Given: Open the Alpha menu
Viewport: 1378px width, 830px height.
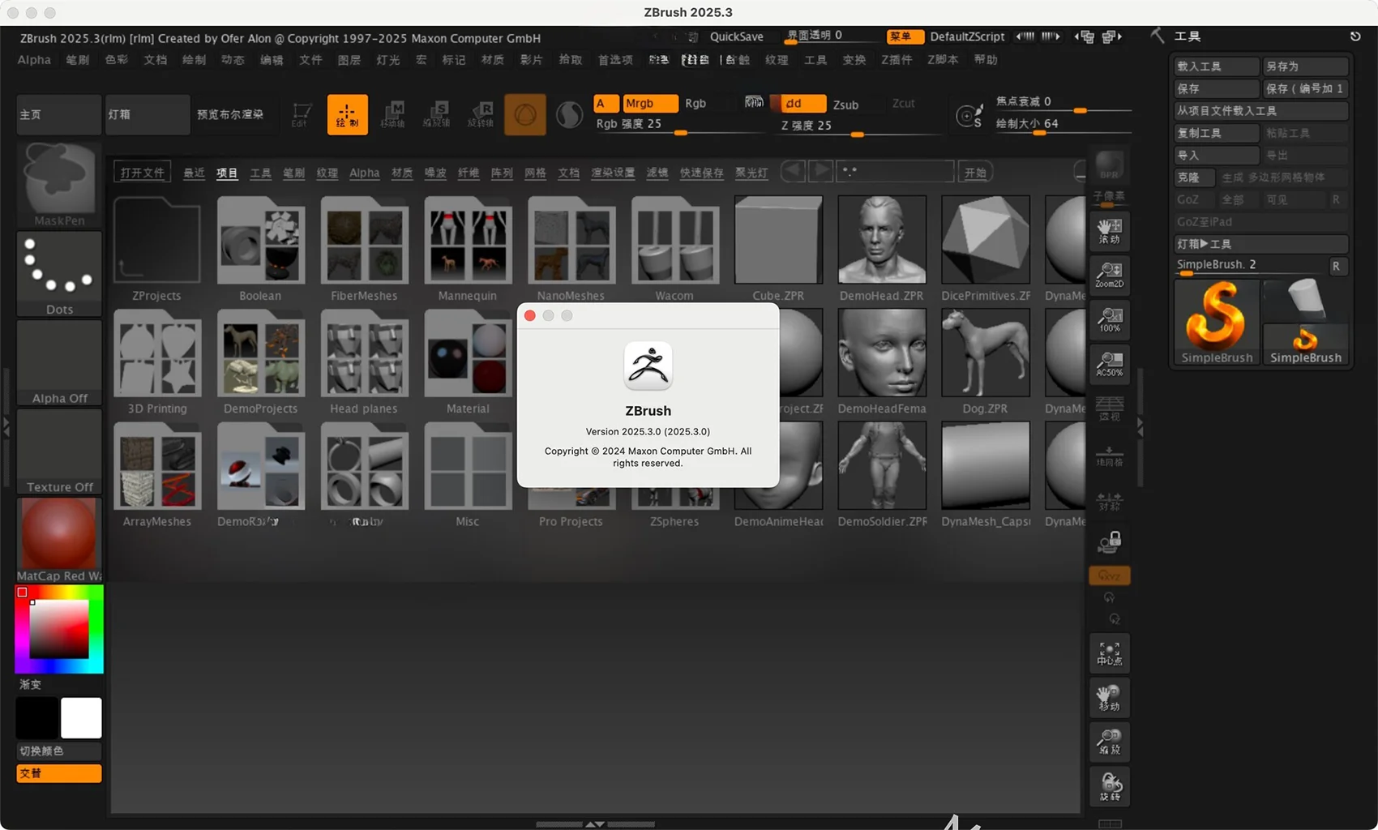Looking at the screenshot, I should click(x=34, y=60).
